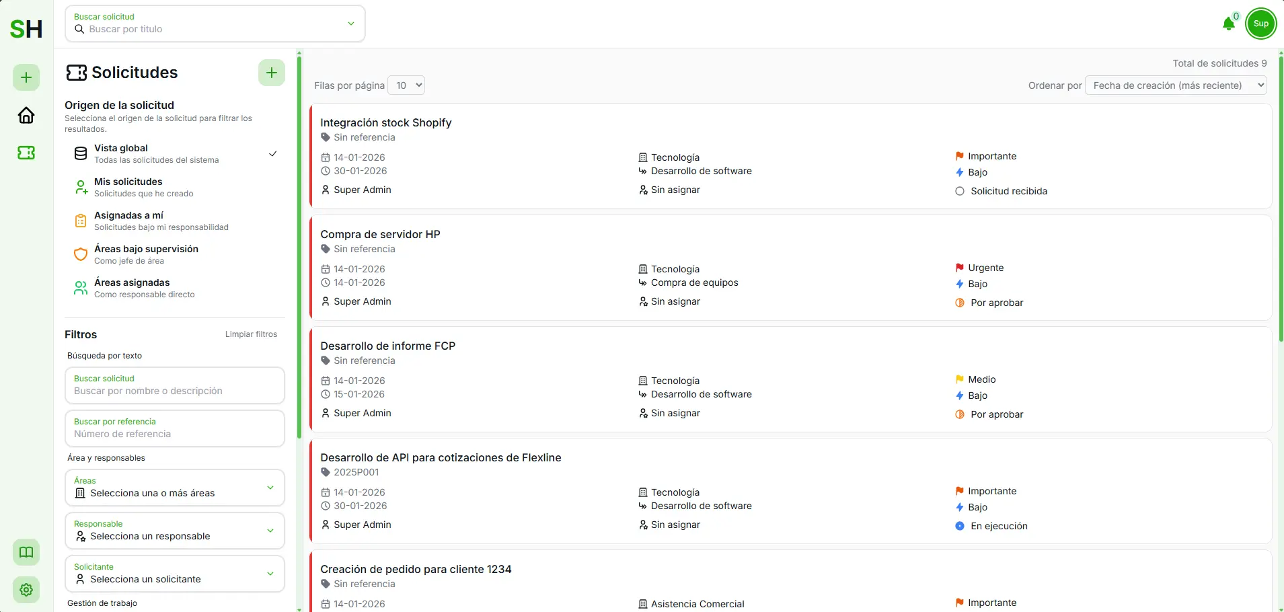Click Super Admin on Compra de servidor HP
This screenshot has width=1284, height=612.
[x=363, y=301]
